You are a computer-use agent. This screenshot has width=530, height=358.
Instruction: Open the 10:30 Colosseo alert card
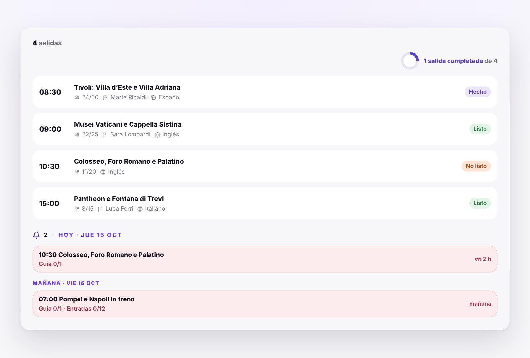coord(265,259)
